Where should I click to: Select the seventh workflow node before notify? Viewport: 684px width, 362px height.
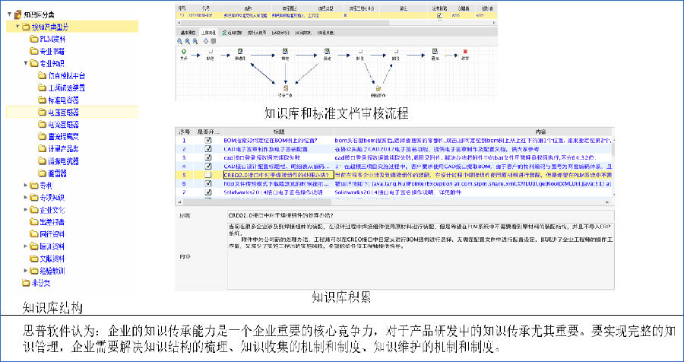tap(395, 52)
